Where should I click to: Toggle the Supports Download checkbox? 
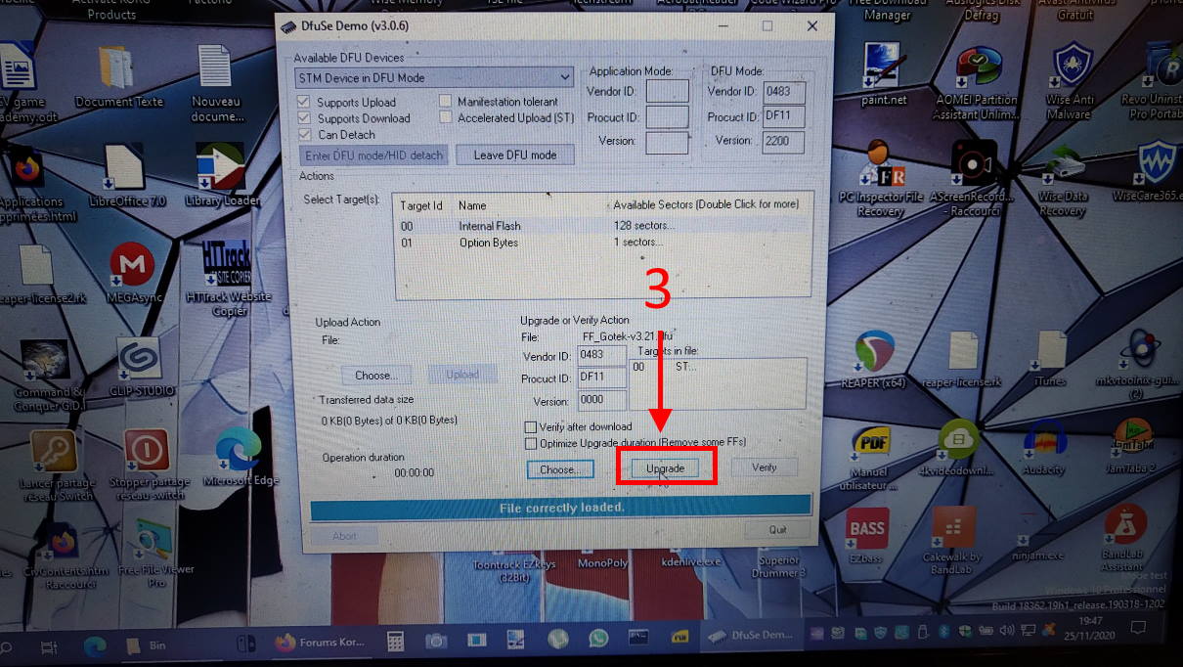tap(304, 118)
